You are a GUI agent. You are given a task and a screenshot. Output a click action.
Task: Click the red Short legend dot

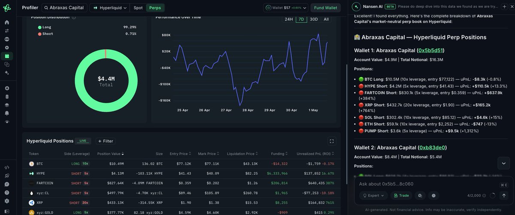coord(40,34)
